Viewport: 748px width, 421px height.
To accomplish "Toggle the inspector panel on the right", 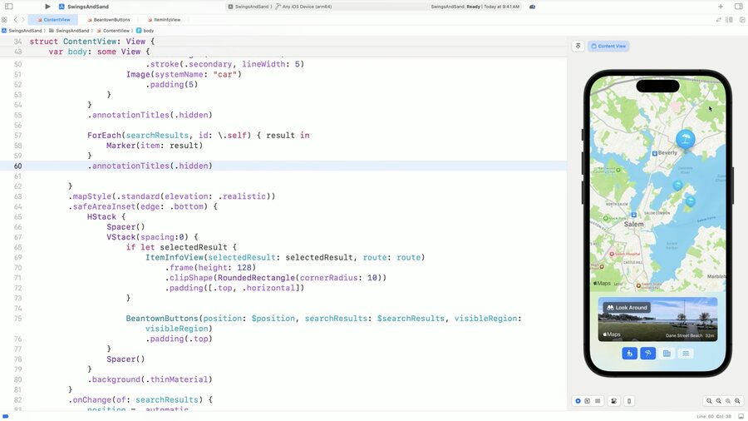I will (x=739, y=7).
